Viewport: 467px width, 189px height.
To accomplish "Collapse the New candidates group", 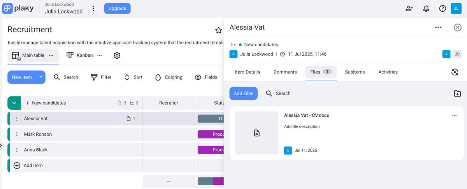I will [14, 103].
